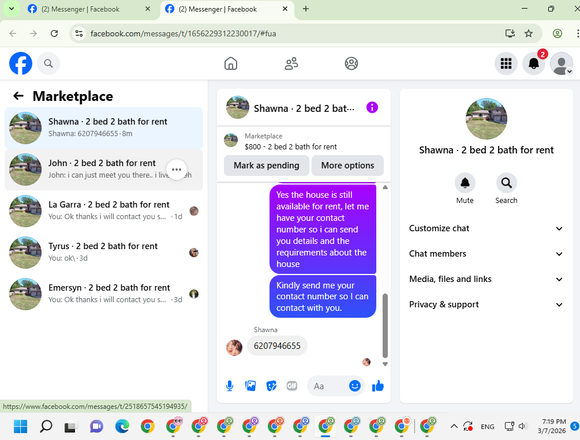
Task: Bookmark this page with the star icon
Action: (529, 33)
